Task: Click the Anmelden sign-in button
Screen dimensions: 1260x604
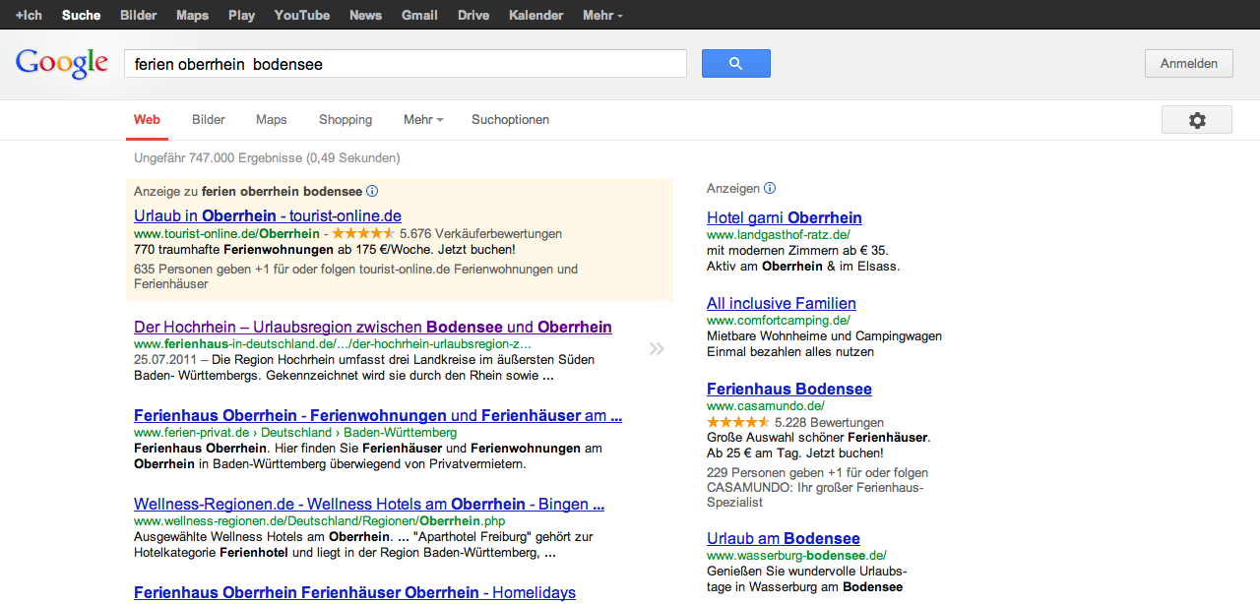Action: [1188, 64]
